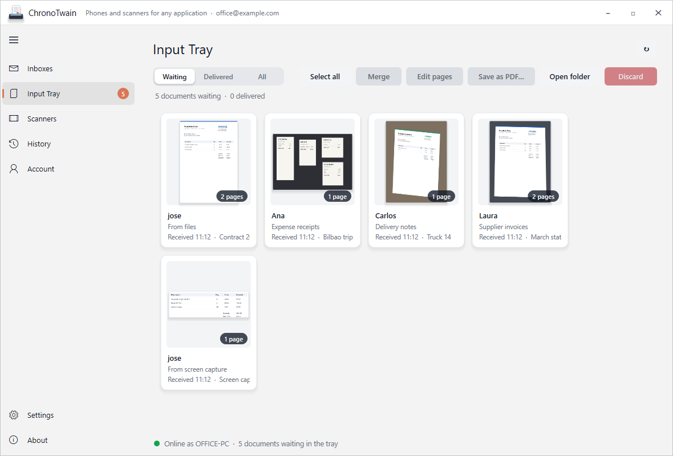Click 'office@example.com' in the title bar
Viewport: 673px width, 456px height.
[x=247, y=13]
